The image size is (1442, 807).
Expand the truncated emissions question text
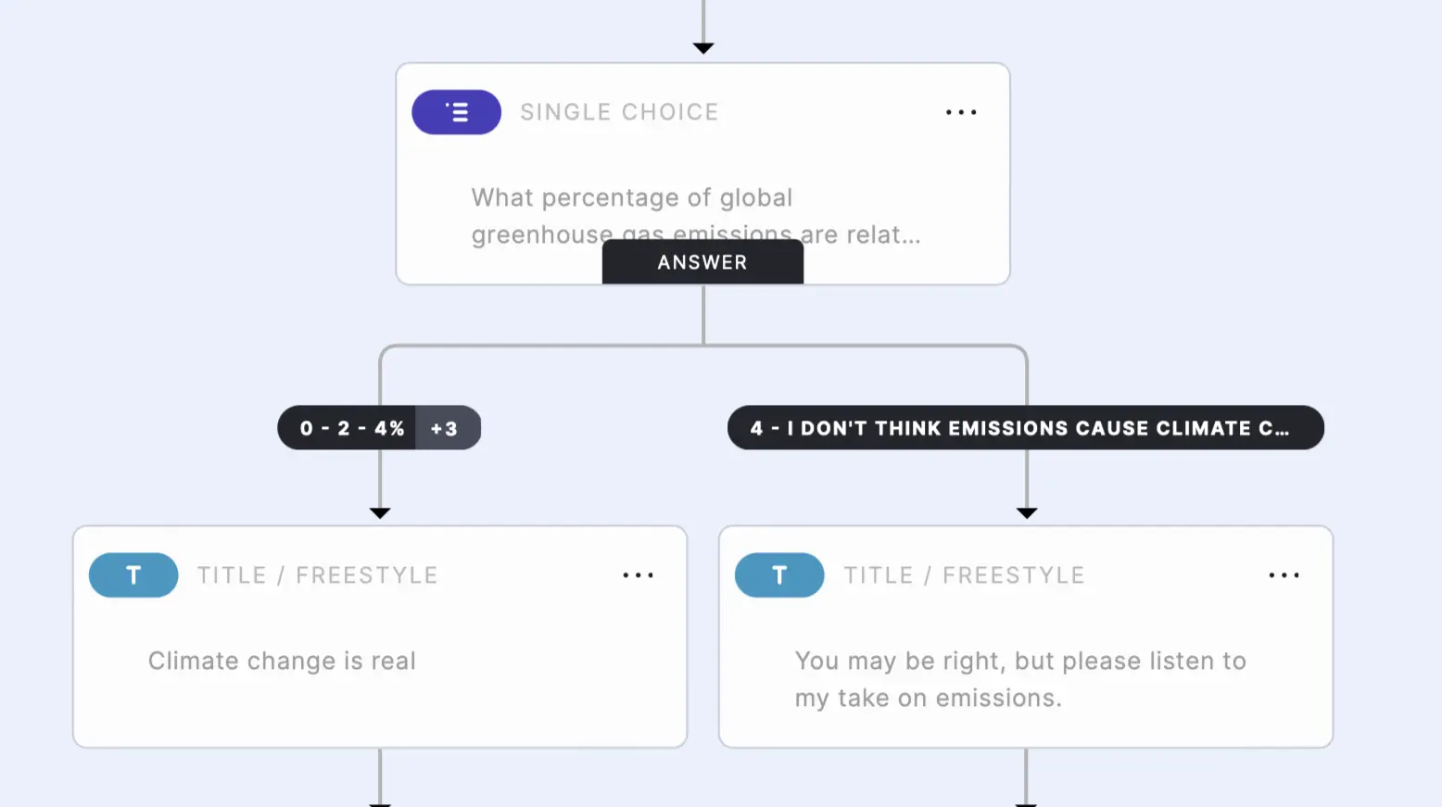[693, 216]
